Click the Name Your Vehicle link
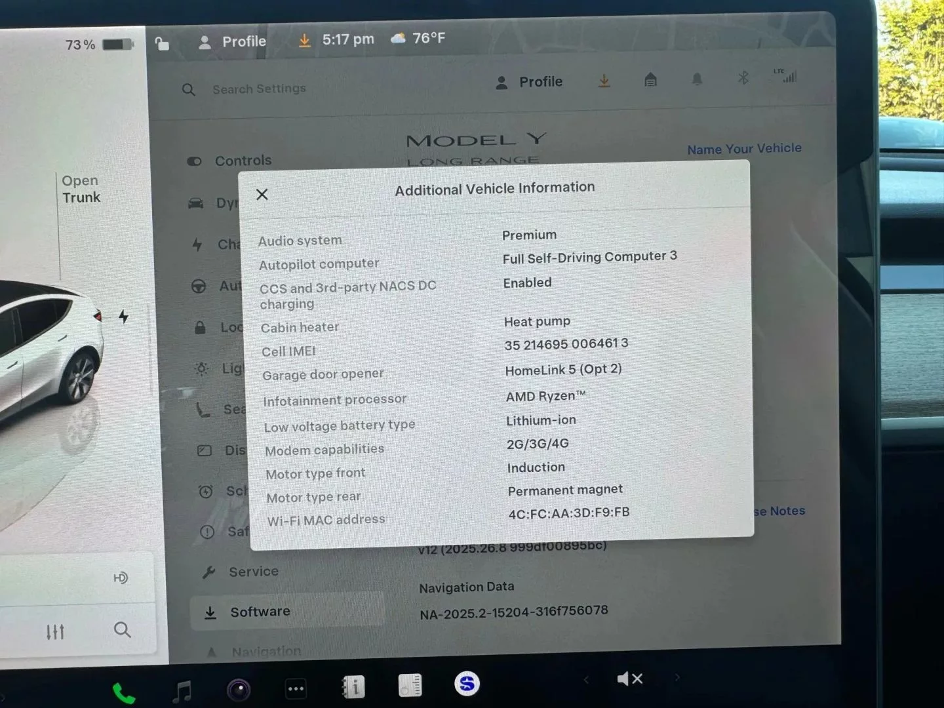The height and width of the screenshot is (708, 944). (744, 149)
